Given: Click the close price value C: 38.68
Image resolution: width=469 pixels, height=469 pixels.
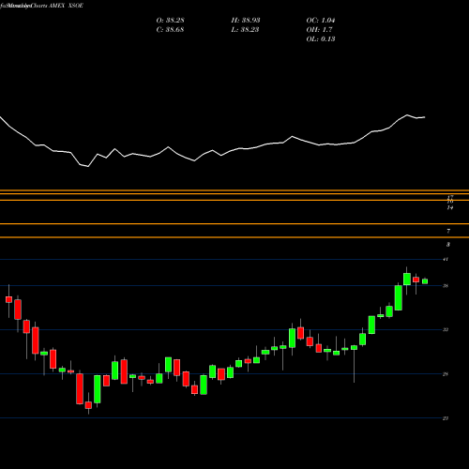Looking at the screenshot, I should (x=170, y=30).
